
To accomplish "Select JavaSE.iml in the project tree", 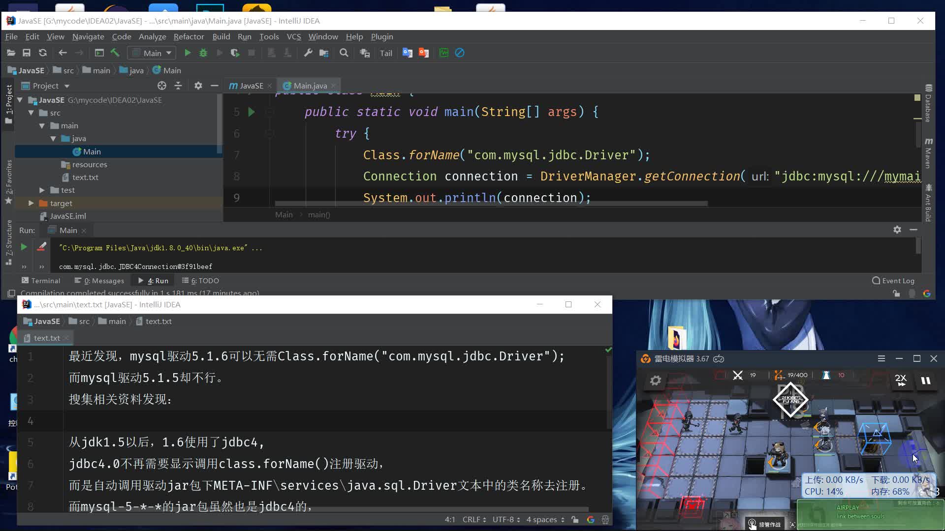I will pyautogui.click(x=67, y=216).
